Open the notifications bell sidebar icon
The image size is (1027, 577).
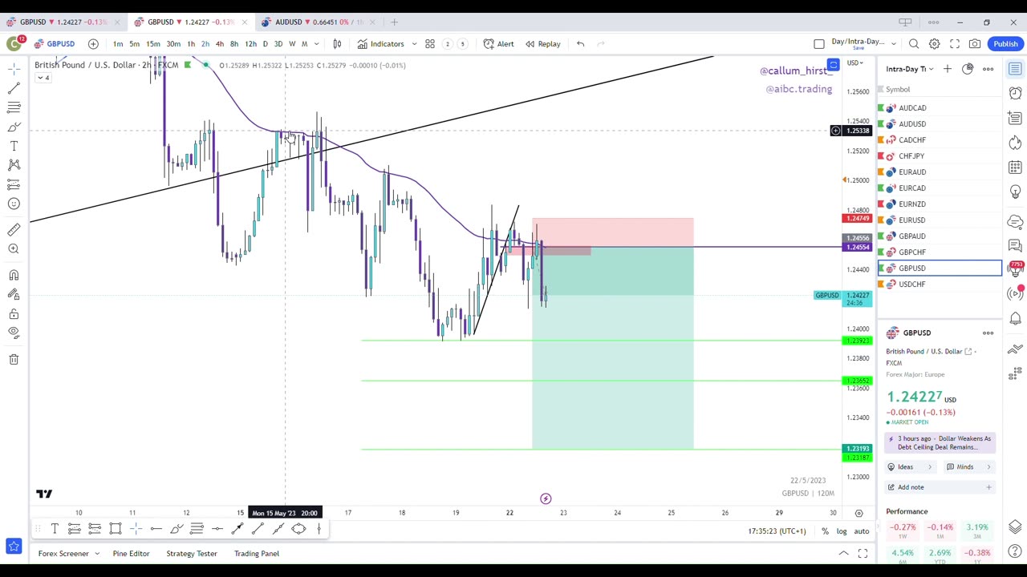(x=1016, y=319)
